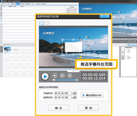Click the 导出视频 export button
The image size is (137, 116).
(132, 45)
